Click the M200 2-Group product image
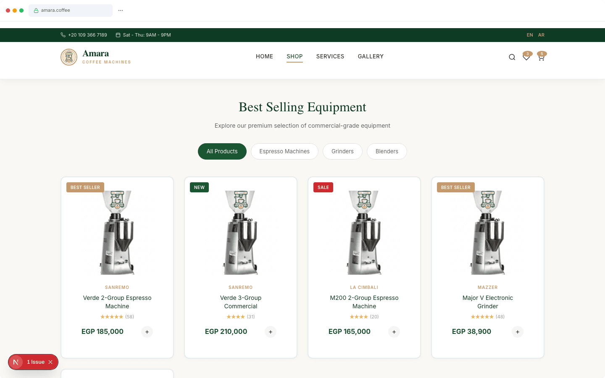 pyautogui.click(x=364, y=233)
